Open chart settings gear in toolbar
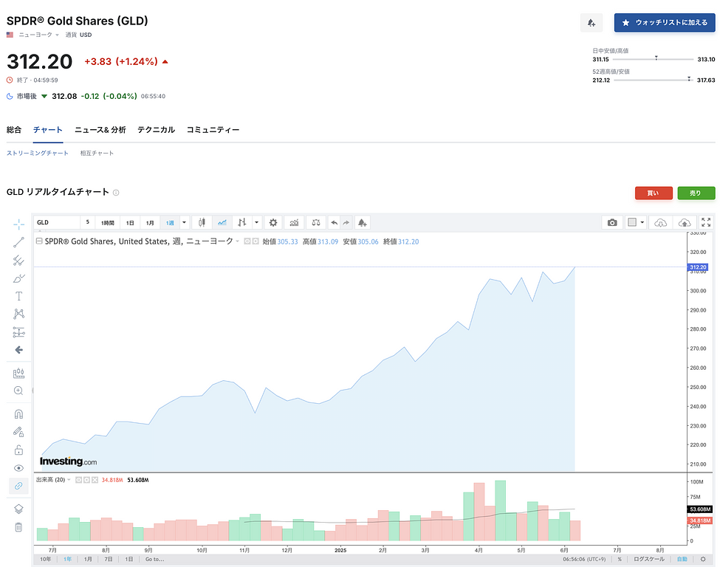This screenshot has height=567, width=720. click(x=273, y=222)
